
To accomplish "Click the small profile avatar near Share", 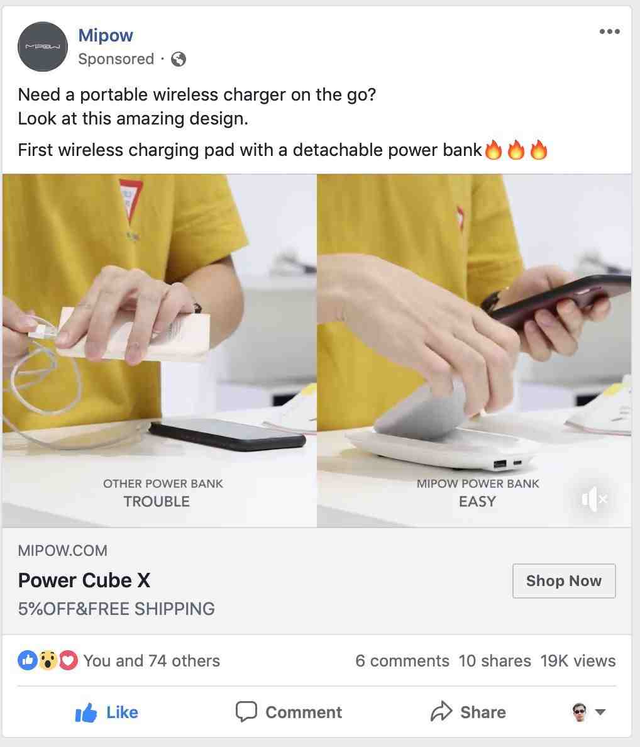I will 579,712.
